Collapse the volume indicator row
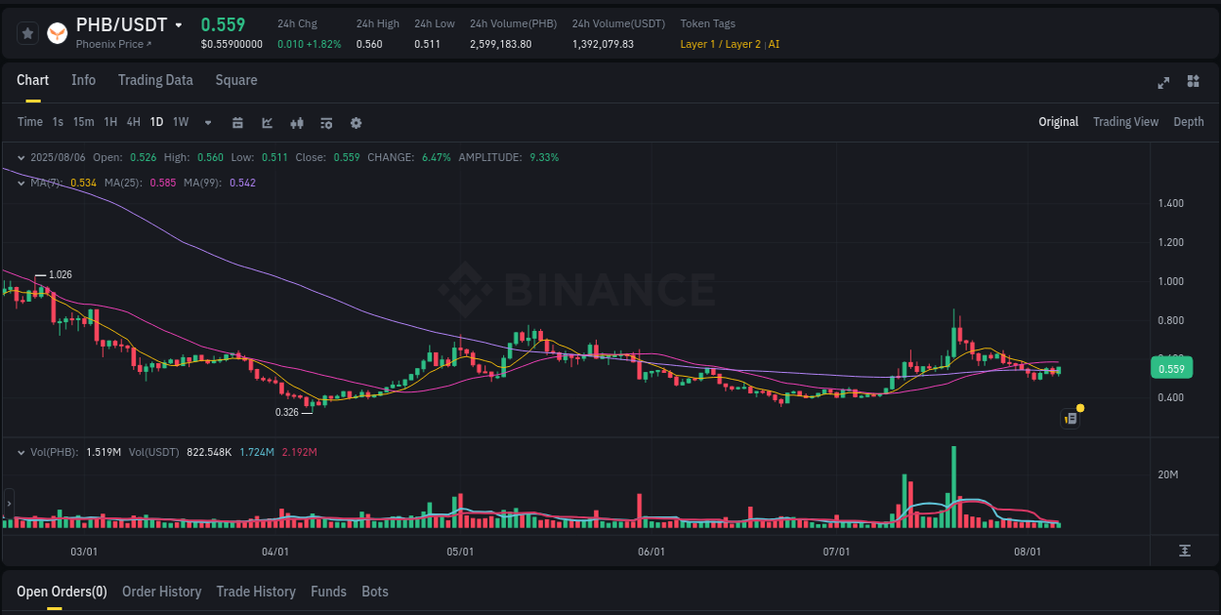The image size is (1221, 615). pyautogui.click(x=21, y=452)
